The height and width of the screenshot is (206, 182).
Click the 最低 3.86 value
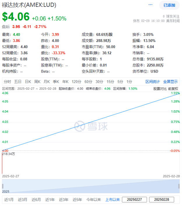coord(17,41)
